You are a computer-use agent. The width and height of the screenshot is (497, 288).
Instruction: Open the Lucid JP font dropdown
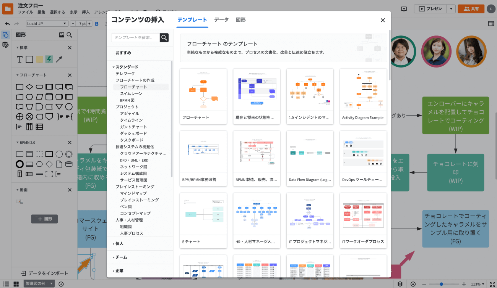[47, 24]
